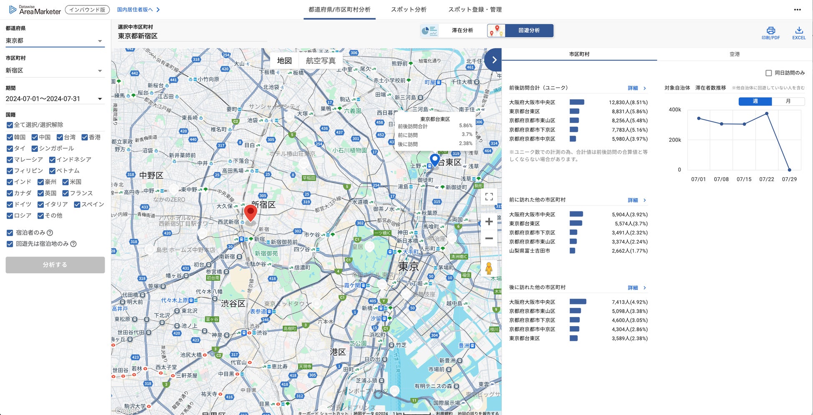Zoom in on the map
The image size is (813, 415).
click(489, 221)
